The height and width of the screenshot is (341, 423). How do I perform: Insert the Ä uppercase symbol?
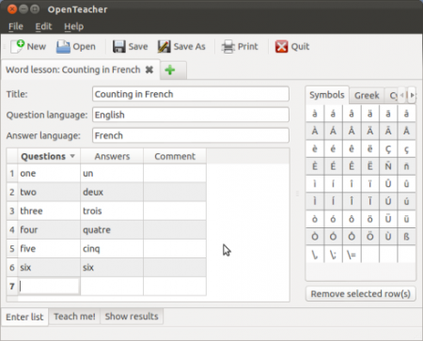click(369, 132)
